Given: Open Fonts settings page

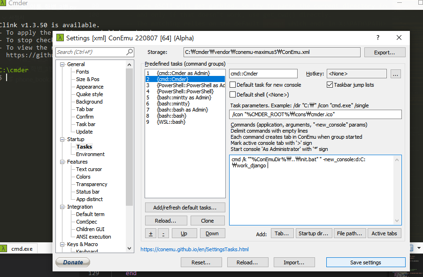Looking at the screenshot, I should (82, 72).
